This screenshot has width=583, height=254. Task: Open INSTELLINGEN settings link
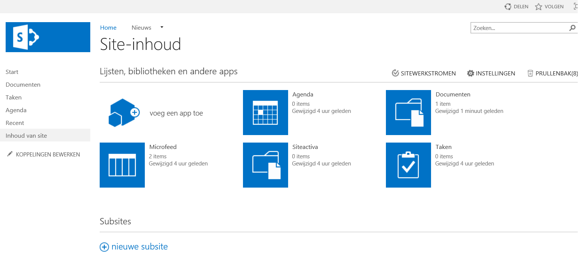click(495, 74)
